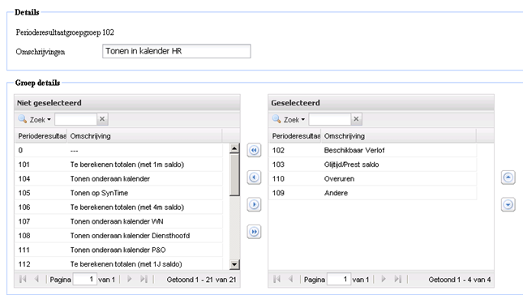This screenshot has width=523, height=295.
Task: Move all items to Niet geselecteerd (double left arrow)
Action: coord(254,150)
